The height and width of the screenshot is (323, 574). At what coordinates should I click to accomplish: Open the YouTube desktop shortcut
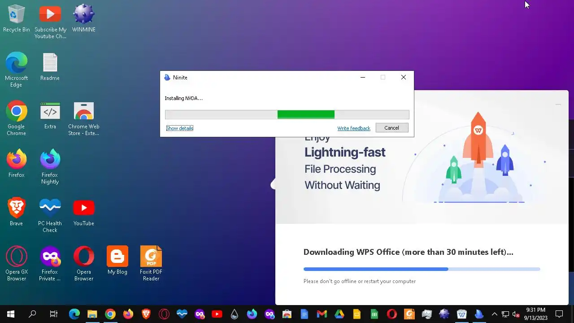[x=84, y=212]
